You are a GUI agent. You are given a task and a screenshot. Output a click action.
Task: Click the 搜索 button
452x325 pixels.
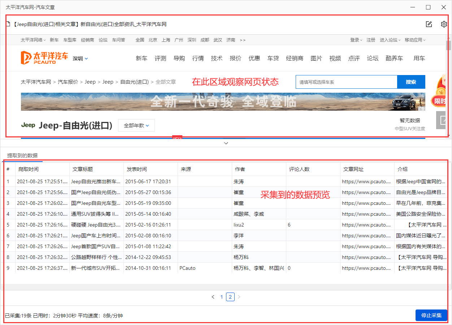pyautogui.click(x=411, y=82)
